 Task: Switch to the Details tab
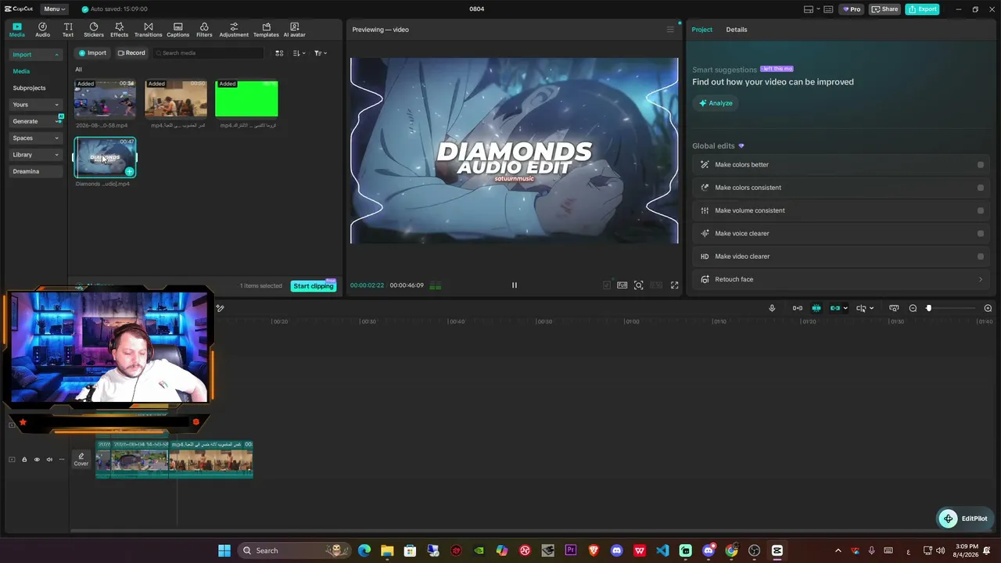(x=737, y=30)
